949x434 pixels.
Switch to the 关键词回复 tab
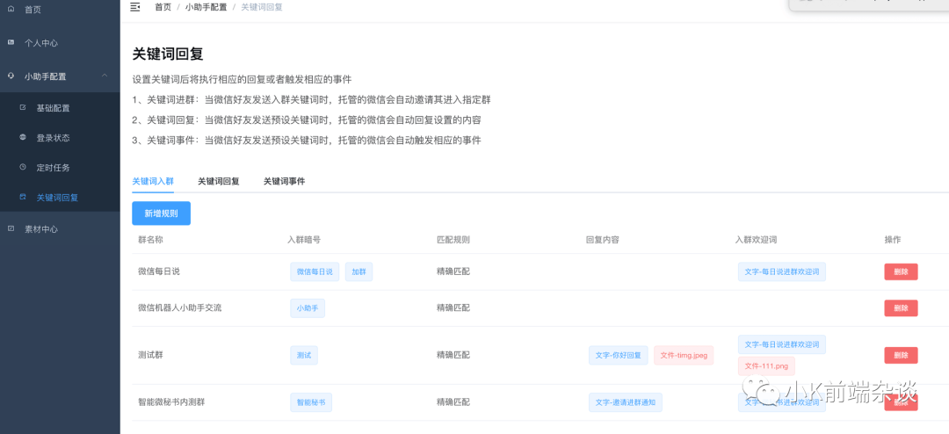point(219,181)
